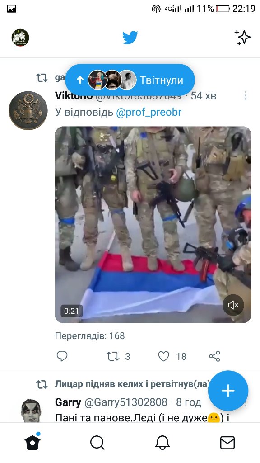This screenshot has width=260, height=463.
Task: Switch to the Home tab
Action: pyautogui.click(x=32, y=443)
